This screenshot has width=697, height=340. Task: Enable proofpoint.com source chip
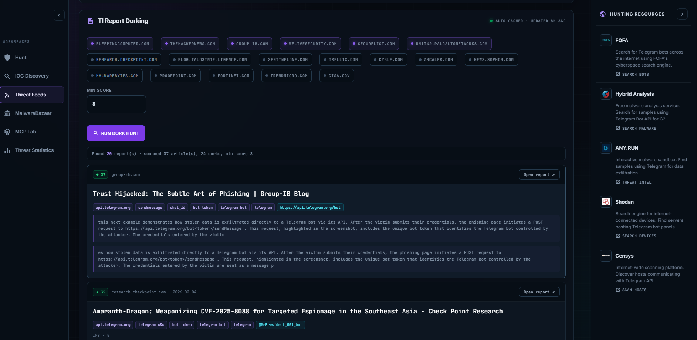(x=176, y=76)
